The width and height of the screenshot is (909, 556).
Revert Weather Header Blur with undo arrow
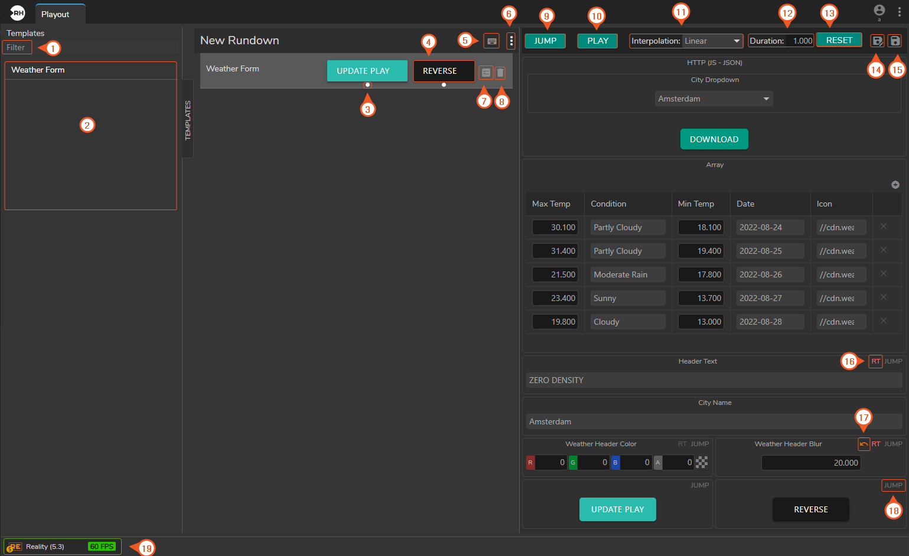pos(864,444)
